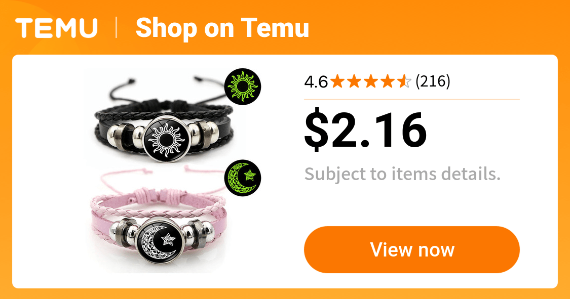
Task: Open the Shop on Temu link
Action: tap(222, 28)
